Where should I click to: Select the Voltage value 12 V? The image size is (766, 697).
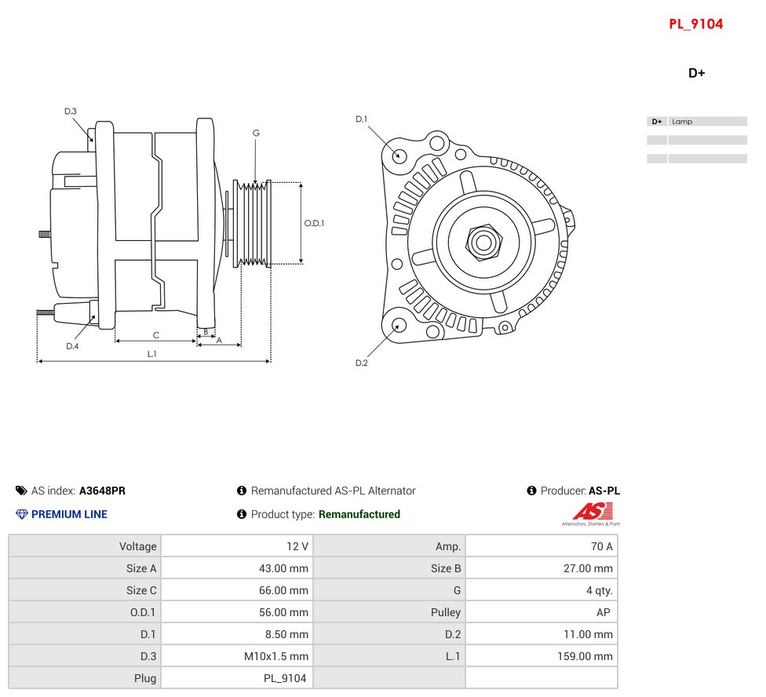click(x=297, y=546)
